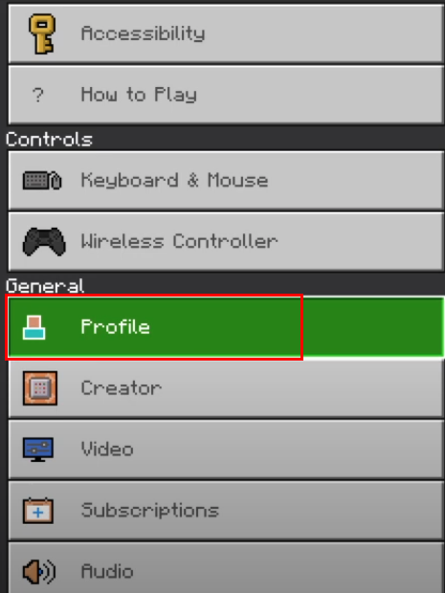
Task: Click the calendar plus Subscriptions icon
Action: 38,511
